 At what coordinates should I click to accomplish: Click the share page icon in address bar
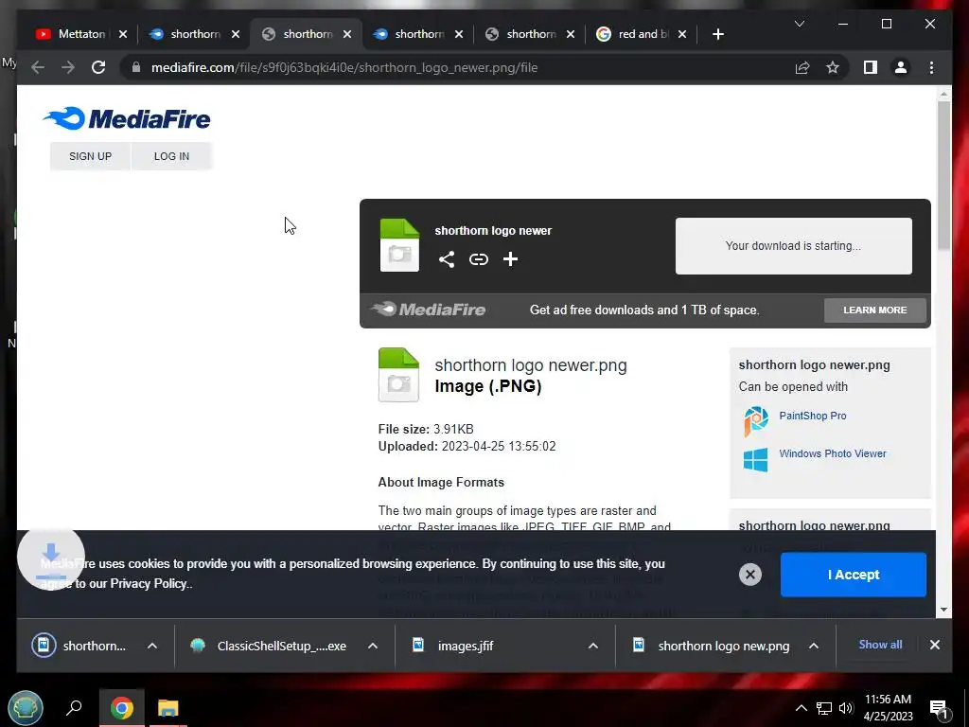click(802, 67)
